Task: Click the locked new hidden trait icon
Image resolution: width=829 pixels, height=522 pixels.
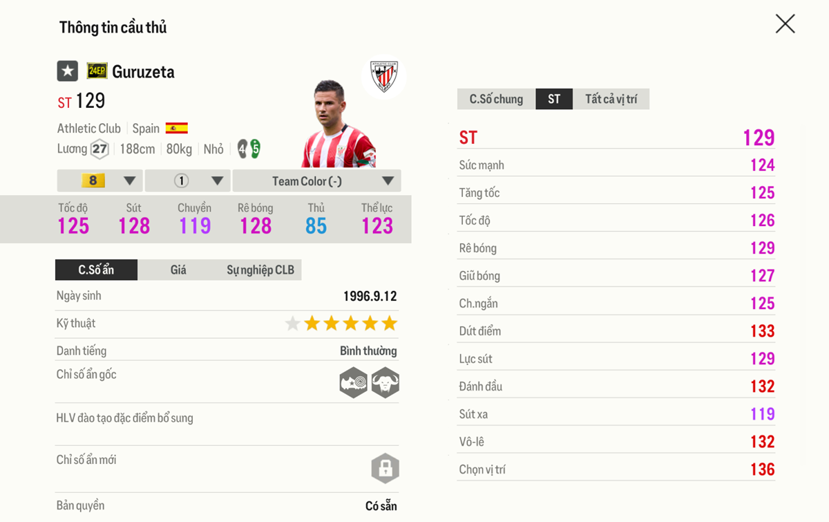Action: [x=385, y=468]
